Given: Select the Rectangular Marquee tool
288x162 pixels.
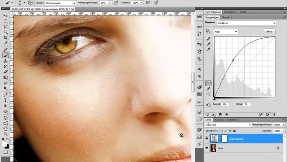Looking at the screenshot, I should pyautogui.click(x=5, y=21).
